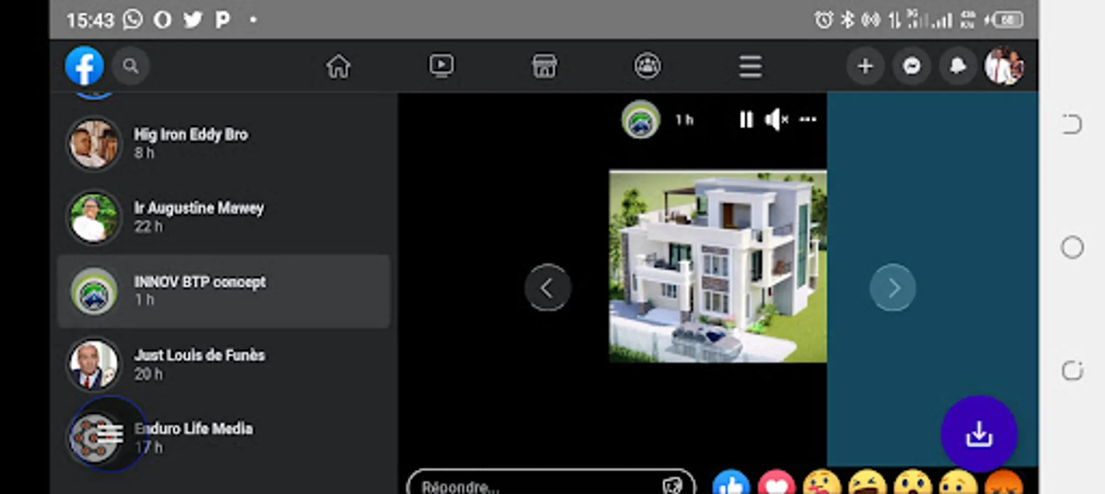The image size is (1105, 494).
Task: Go to the Home feed icon
Action: click(338, 66)
